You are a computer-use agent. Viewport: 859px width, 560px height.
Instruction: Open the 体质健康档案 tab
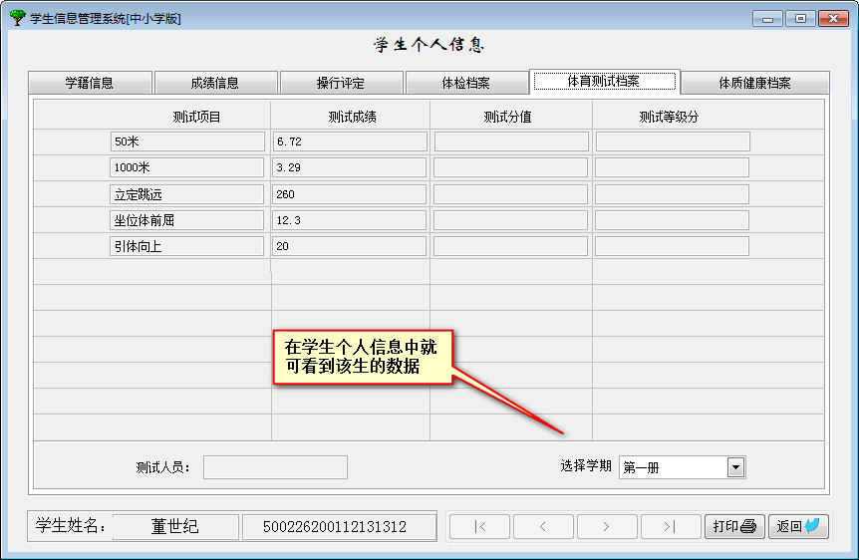(x=754, y=83)
